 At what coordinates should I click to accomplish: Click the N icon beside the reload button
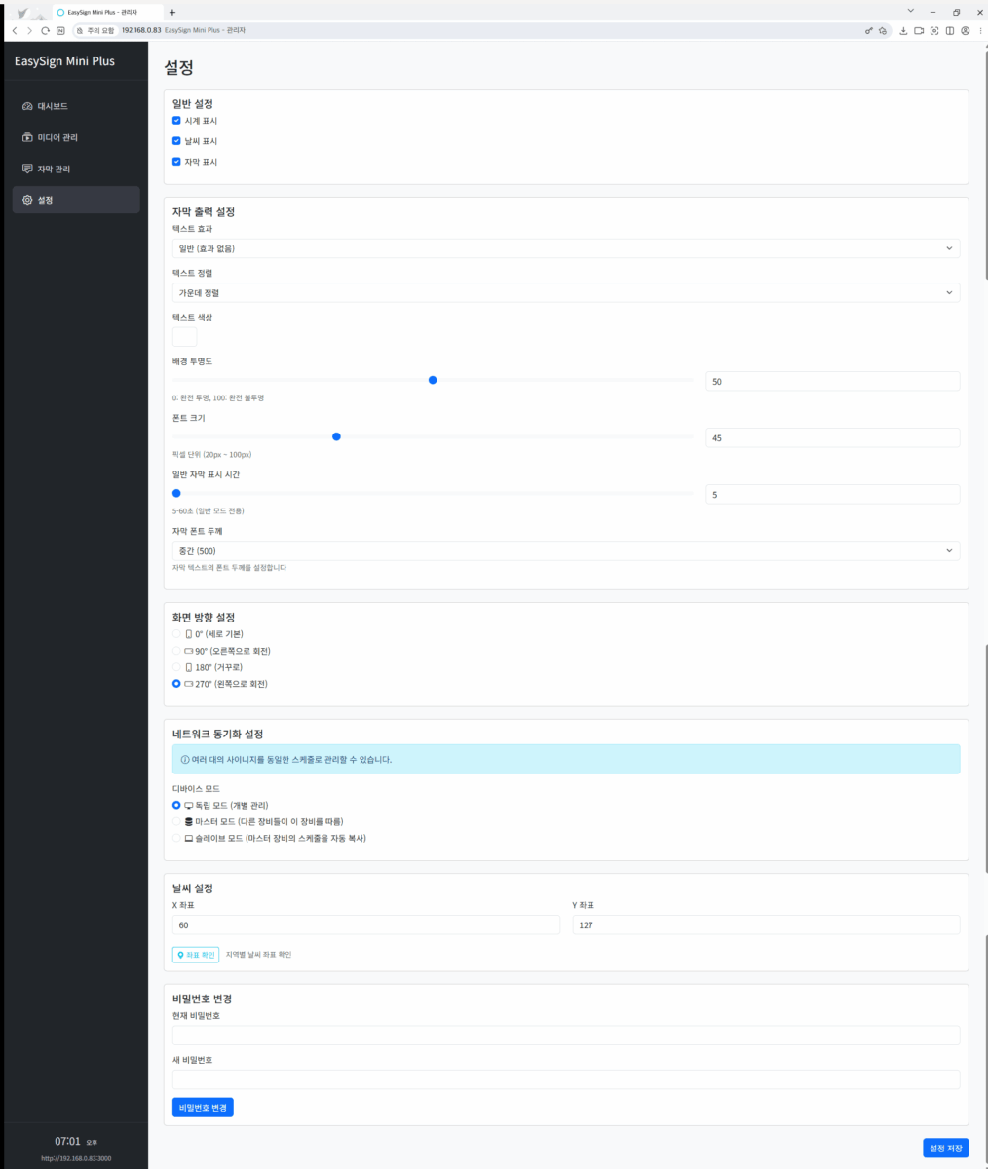pos(60,31)
